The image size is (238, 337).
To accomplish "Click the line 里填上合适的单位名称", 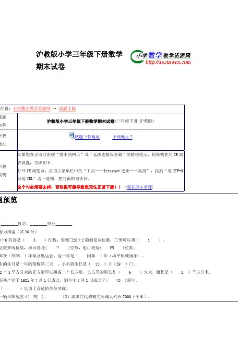I will click(35, 289).
